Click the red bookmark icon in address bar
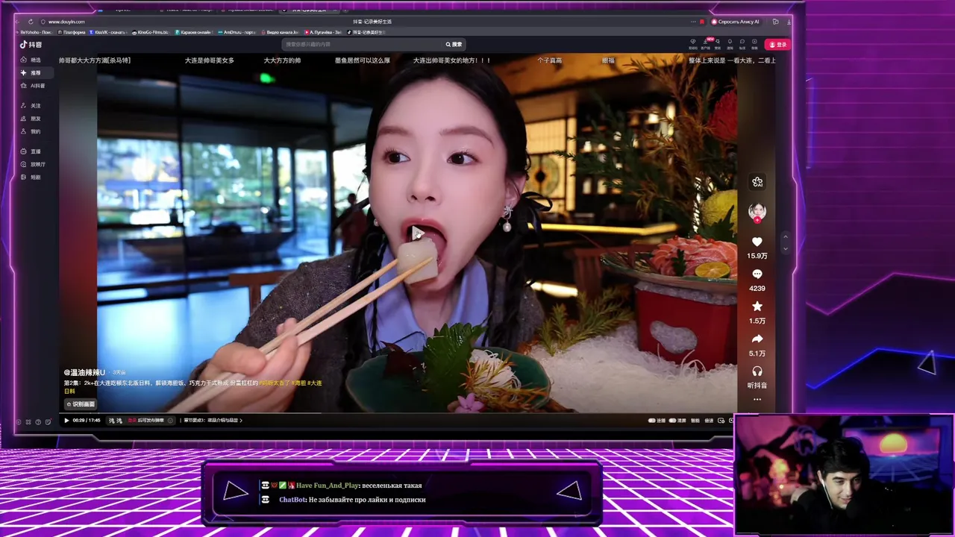The width and height of the screenshot is (955, 537). [702, 22]
